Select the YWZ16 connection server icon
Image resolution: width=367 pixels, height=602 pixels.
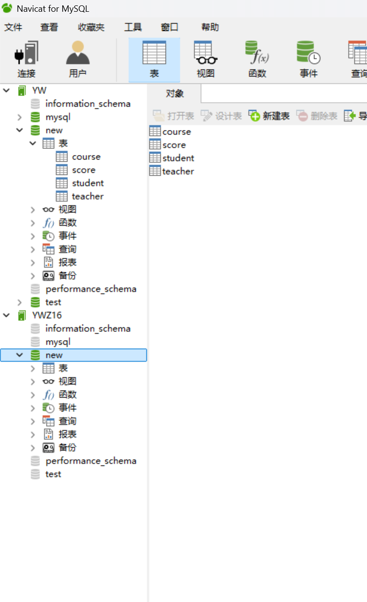click(22, 315)
